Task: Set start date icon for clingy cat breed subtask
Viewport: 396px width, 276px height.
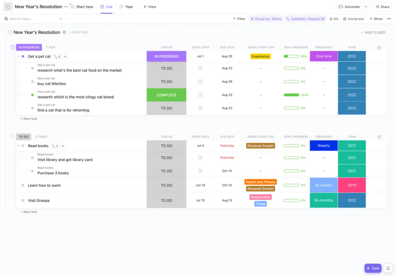Action: [x=200, y=95]
